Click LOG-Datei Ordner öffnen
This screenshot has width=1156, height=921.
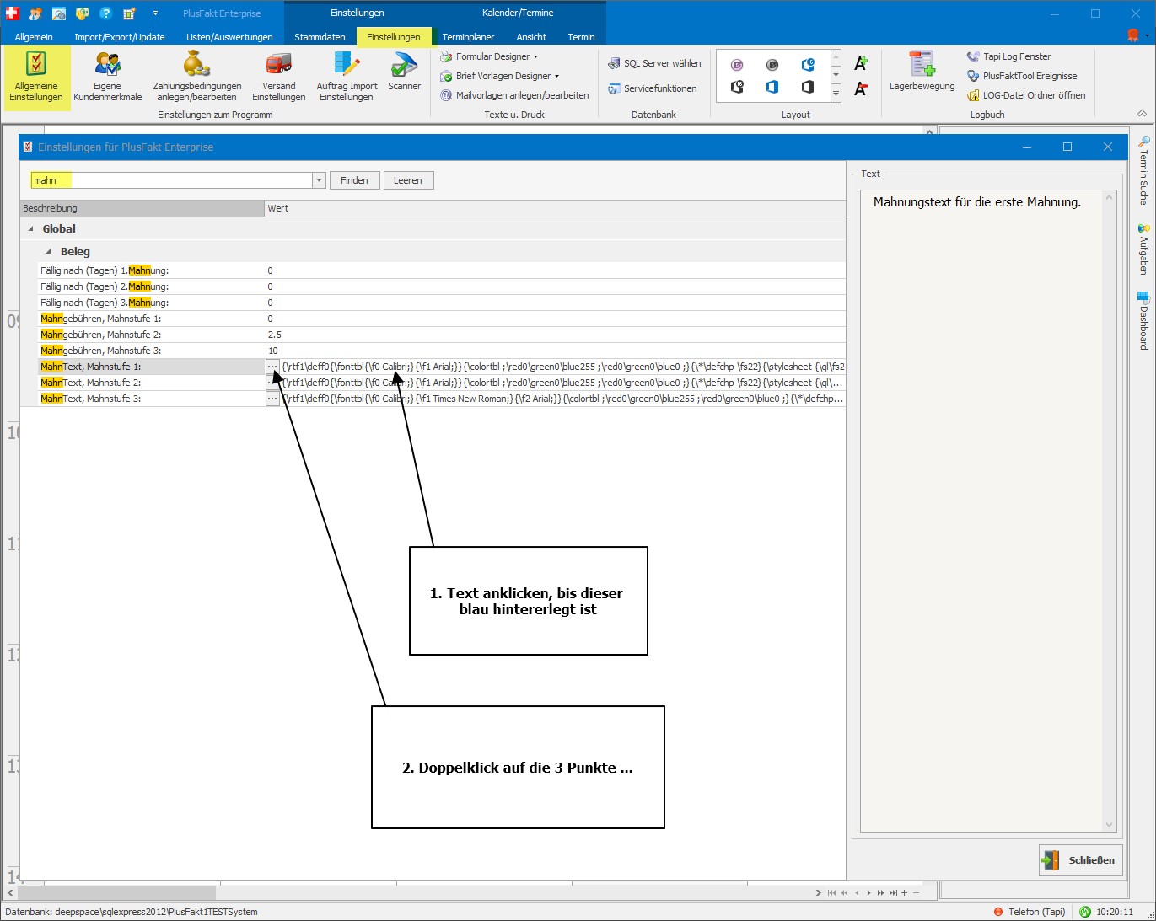(x=1026, y=95)
